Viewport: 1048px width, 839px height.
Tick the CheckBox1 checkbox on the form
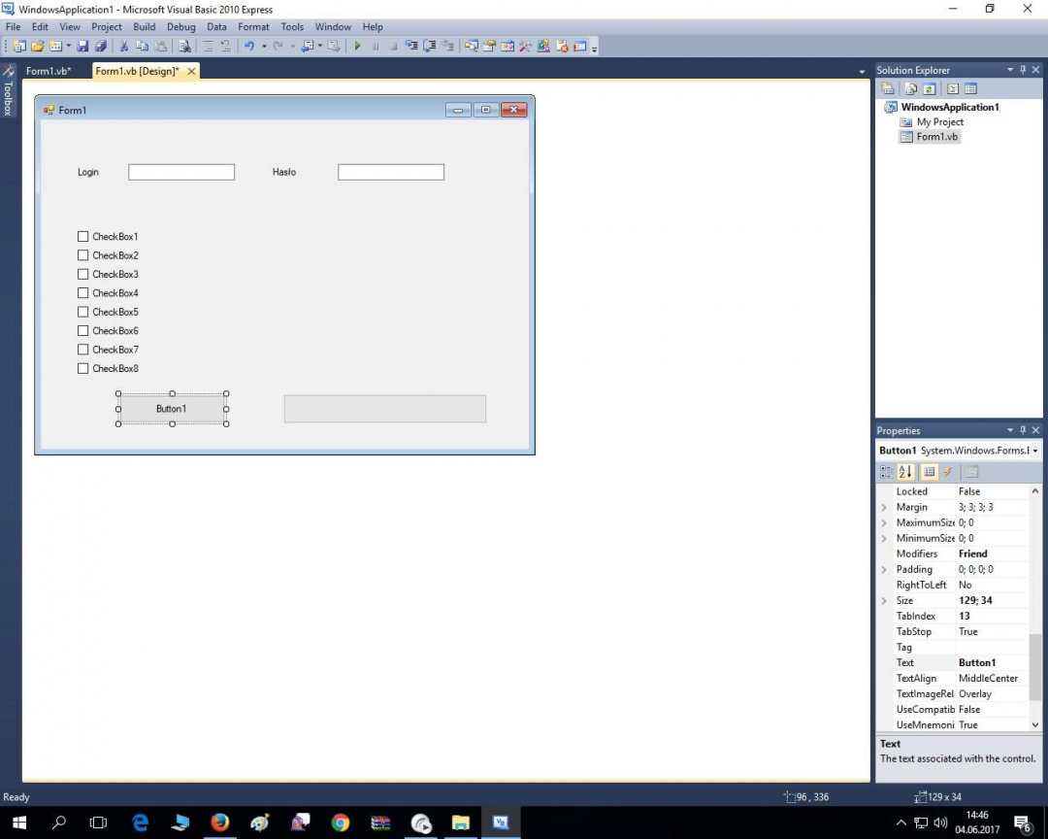(83, 237)
